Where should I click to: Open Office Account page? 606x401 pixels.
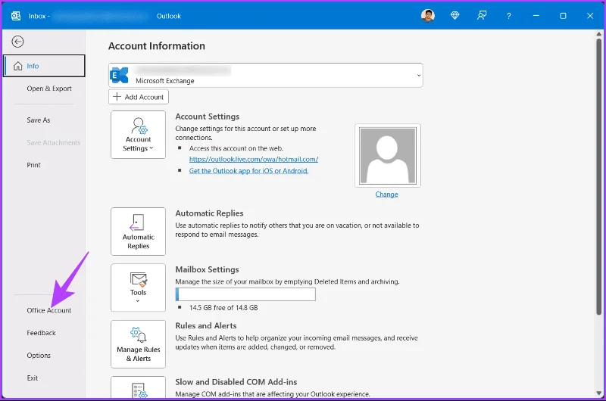point(48,310)
